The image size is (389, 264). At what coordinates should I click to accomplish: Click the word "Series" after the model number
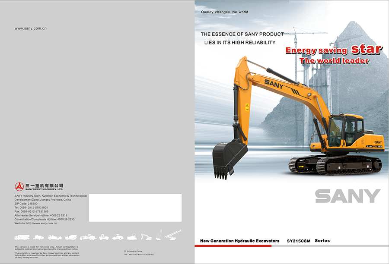pyautogui.click(x=322, y=241)
